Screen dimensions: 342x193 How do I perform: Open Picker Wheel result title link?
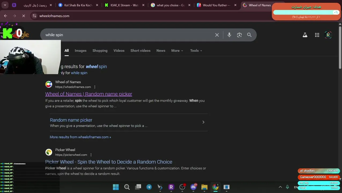109,162
